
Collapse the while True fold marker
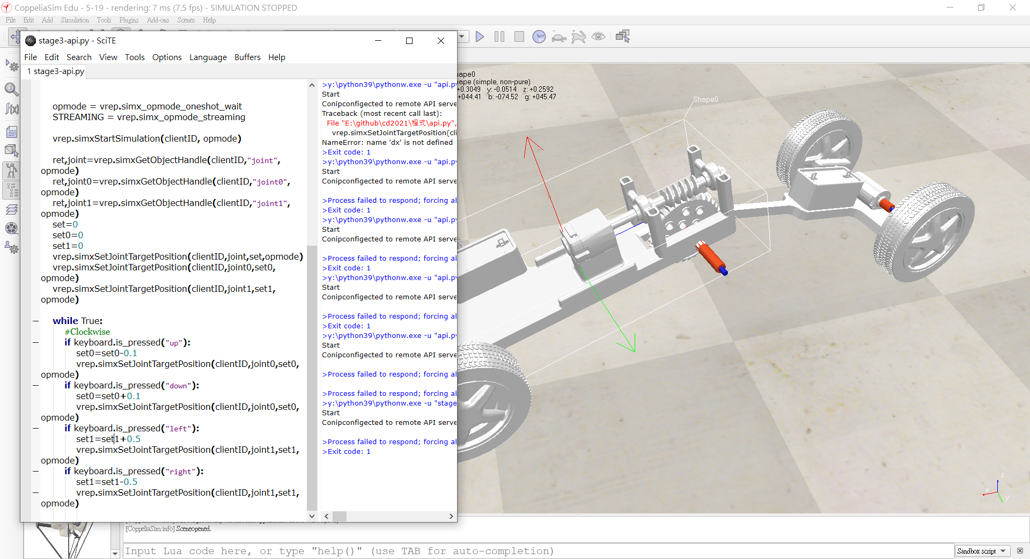[35, 321]
